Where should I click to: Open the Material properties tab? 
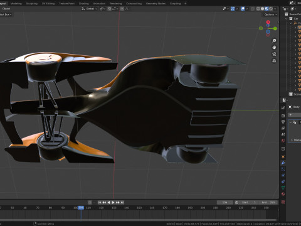[283, 194]
